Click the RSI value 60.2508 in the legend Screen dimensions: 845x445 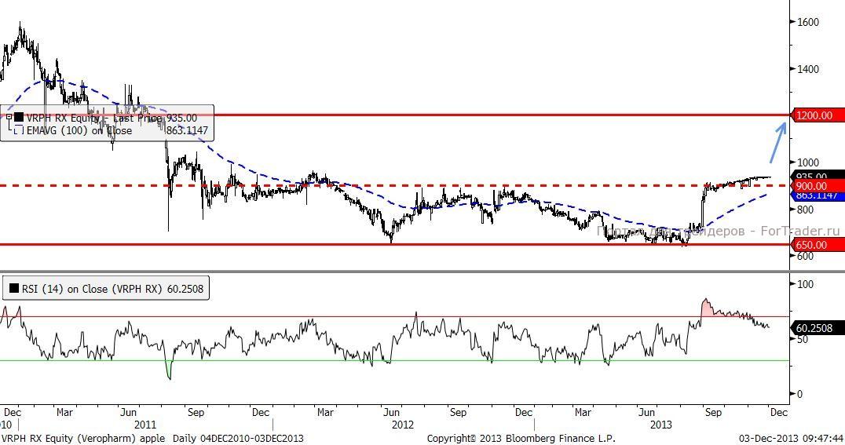pyautogui.click(x=185, y=290)
